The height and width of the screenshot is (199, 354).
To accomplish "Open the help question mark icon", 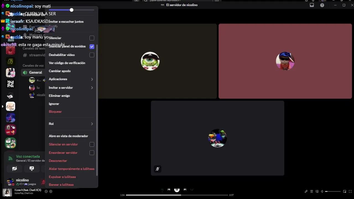I will click(x=322, y=5).
